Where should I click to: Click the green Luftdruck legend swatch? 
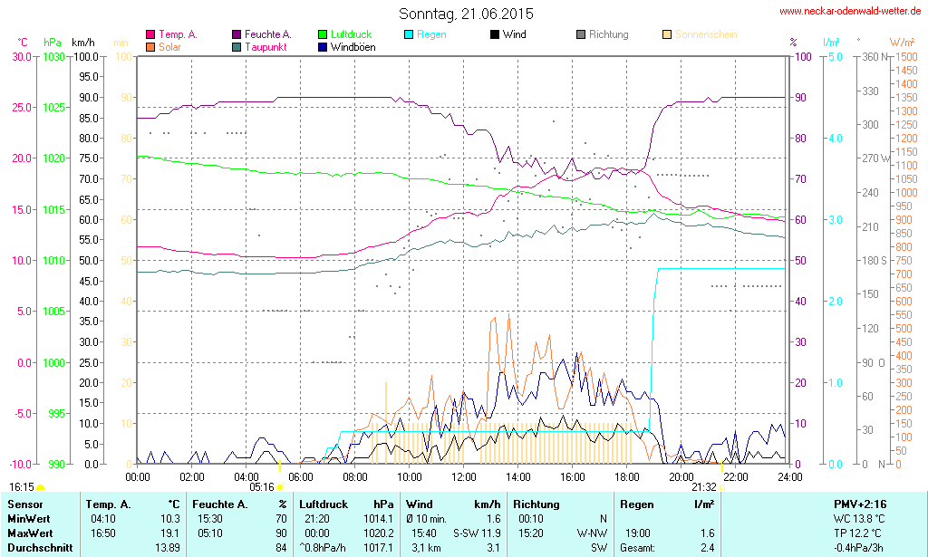[324, 34]
